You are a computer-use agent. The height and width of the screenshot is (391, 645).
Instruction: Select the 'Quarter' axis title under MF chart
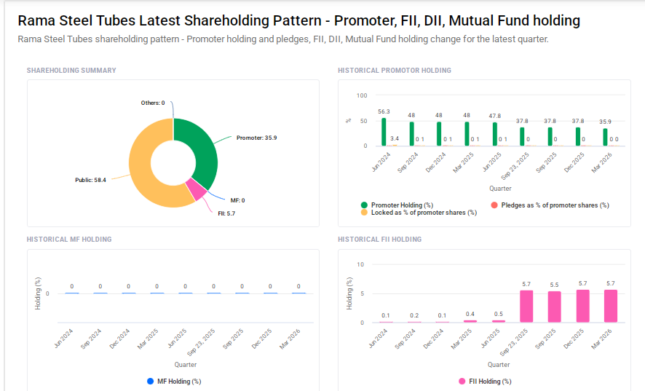coord(186,364)
